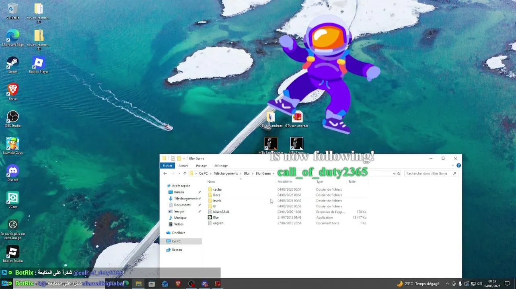This screenshot has width=516, height=289.
Task: Sort files by the Type column header
Action: pos(319,182)
